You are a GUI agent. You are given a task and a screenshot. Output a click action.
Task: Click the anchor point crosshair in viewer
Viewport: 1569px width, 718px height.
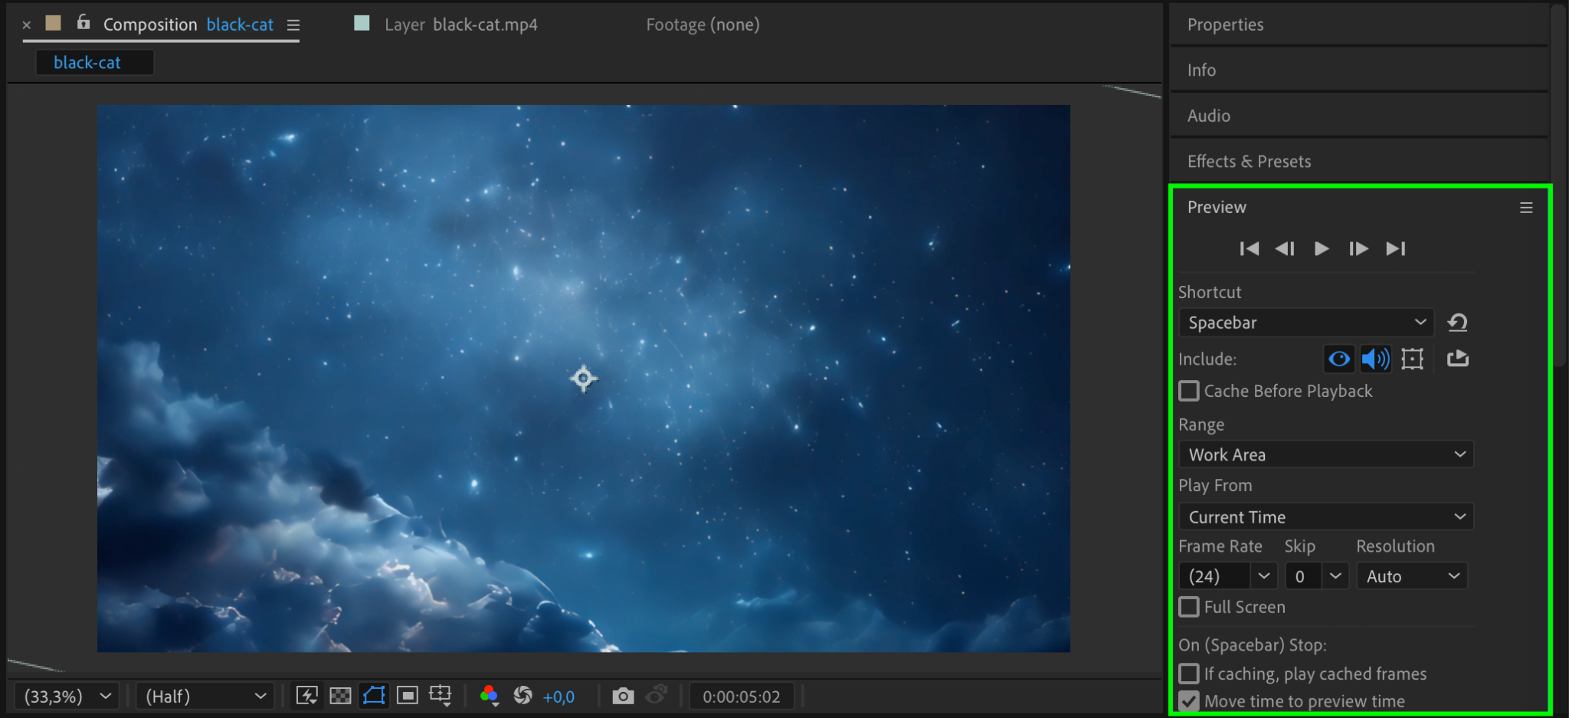(x=584, y=378)
